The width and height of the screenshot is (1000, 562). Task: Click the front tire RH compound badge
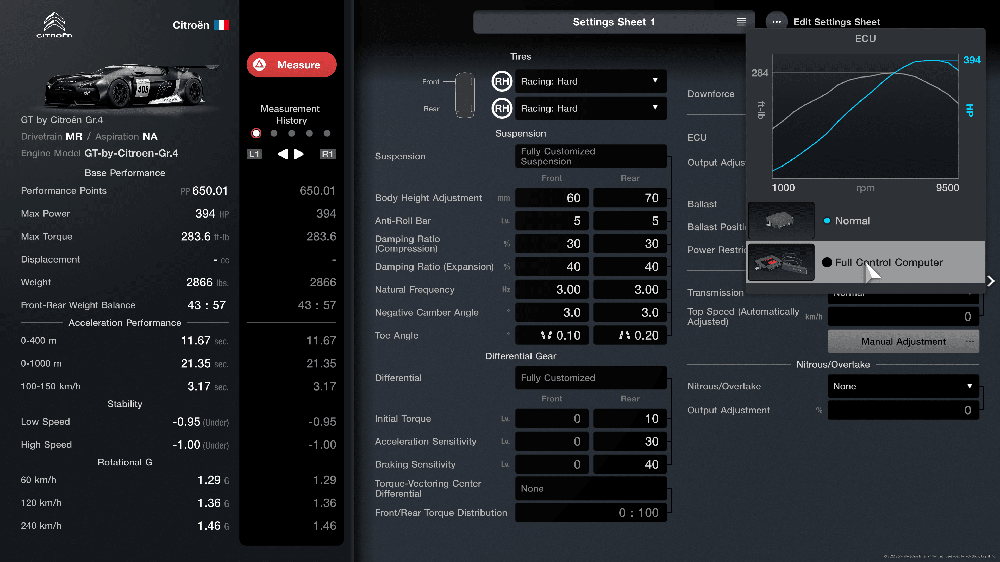pos(502,81)
